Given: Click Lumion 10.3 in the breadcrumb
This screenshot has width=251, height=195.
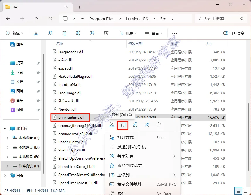Looking at the screenshot, I should [x=137, y=19].
